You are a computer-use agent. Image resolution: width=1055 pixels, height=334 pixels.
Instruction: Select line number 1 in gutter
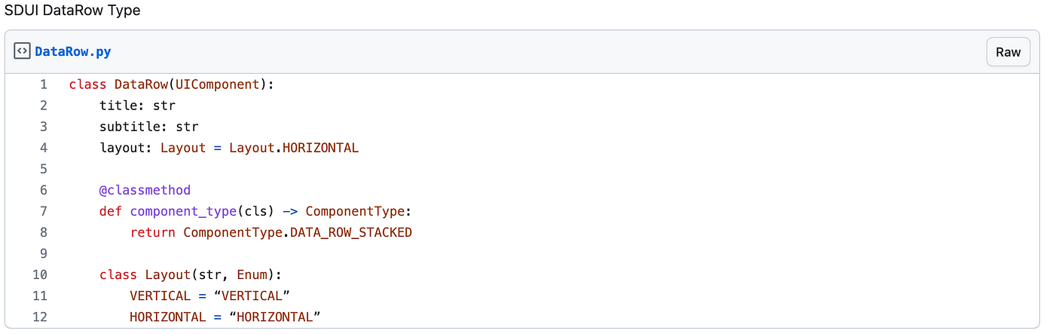click(x=43, y=84)
